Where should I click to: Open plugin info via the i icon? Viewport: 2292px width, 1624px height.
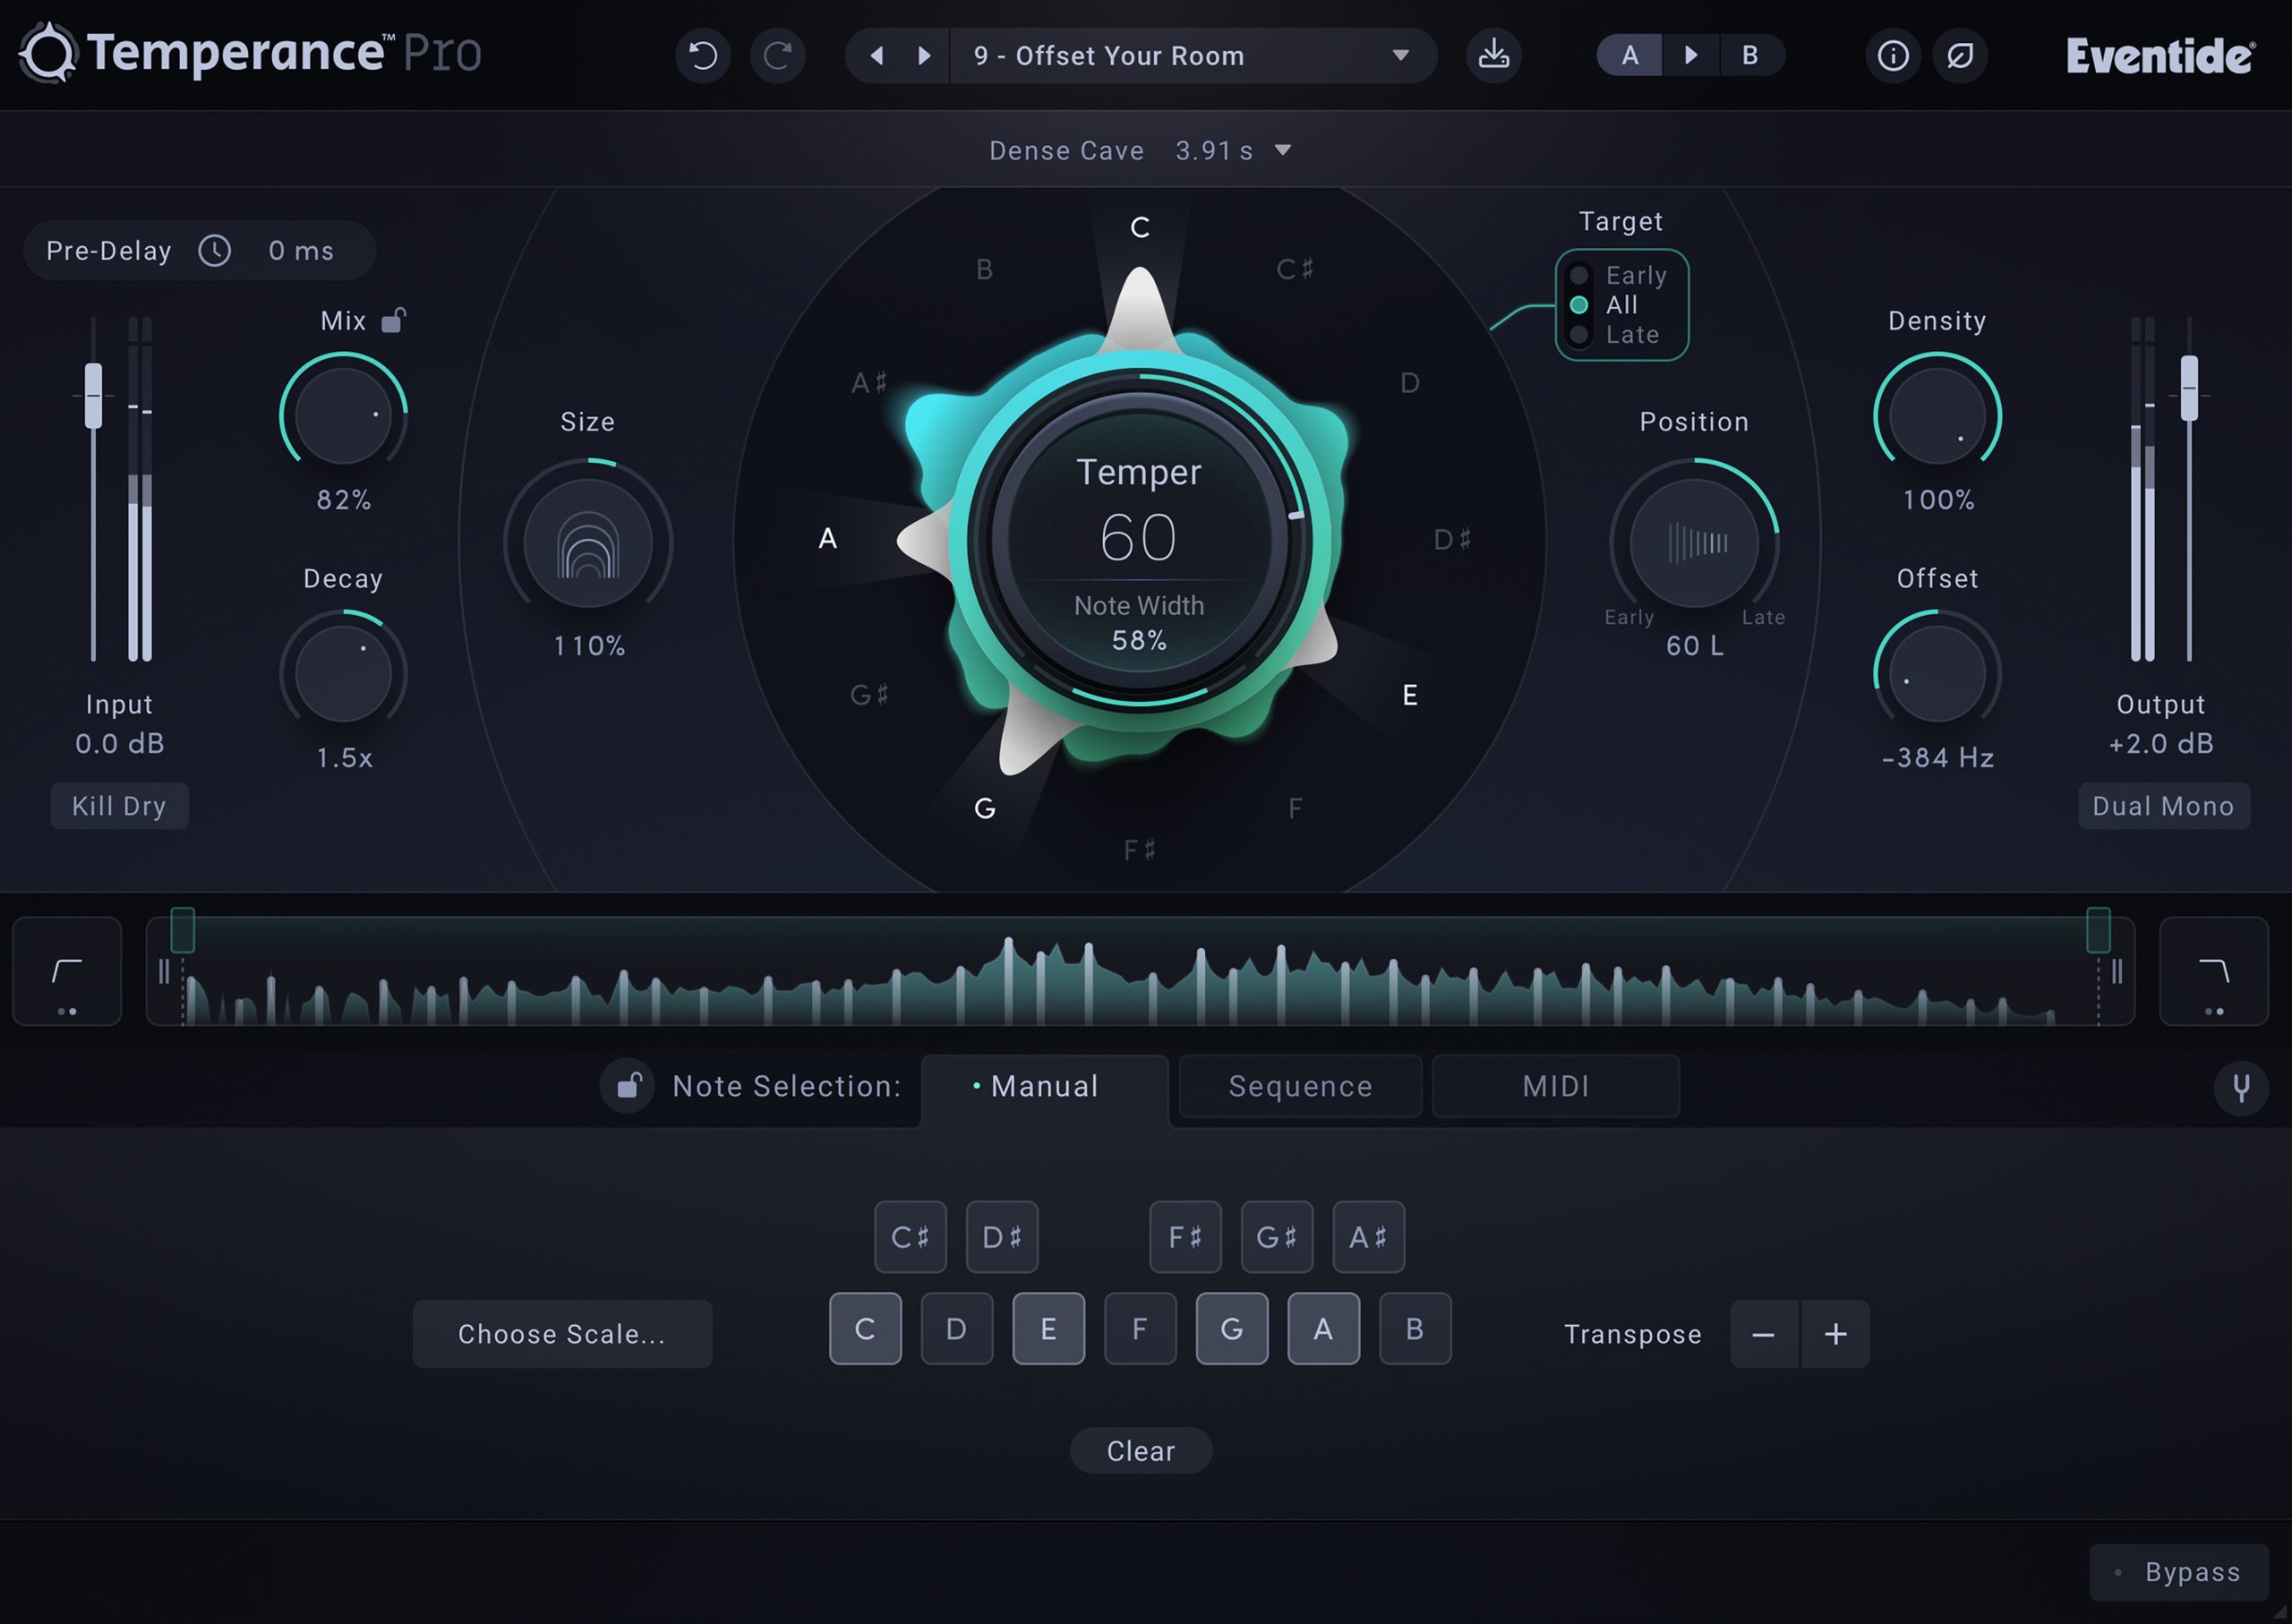pyautogui.click(x=1893, y=56)
